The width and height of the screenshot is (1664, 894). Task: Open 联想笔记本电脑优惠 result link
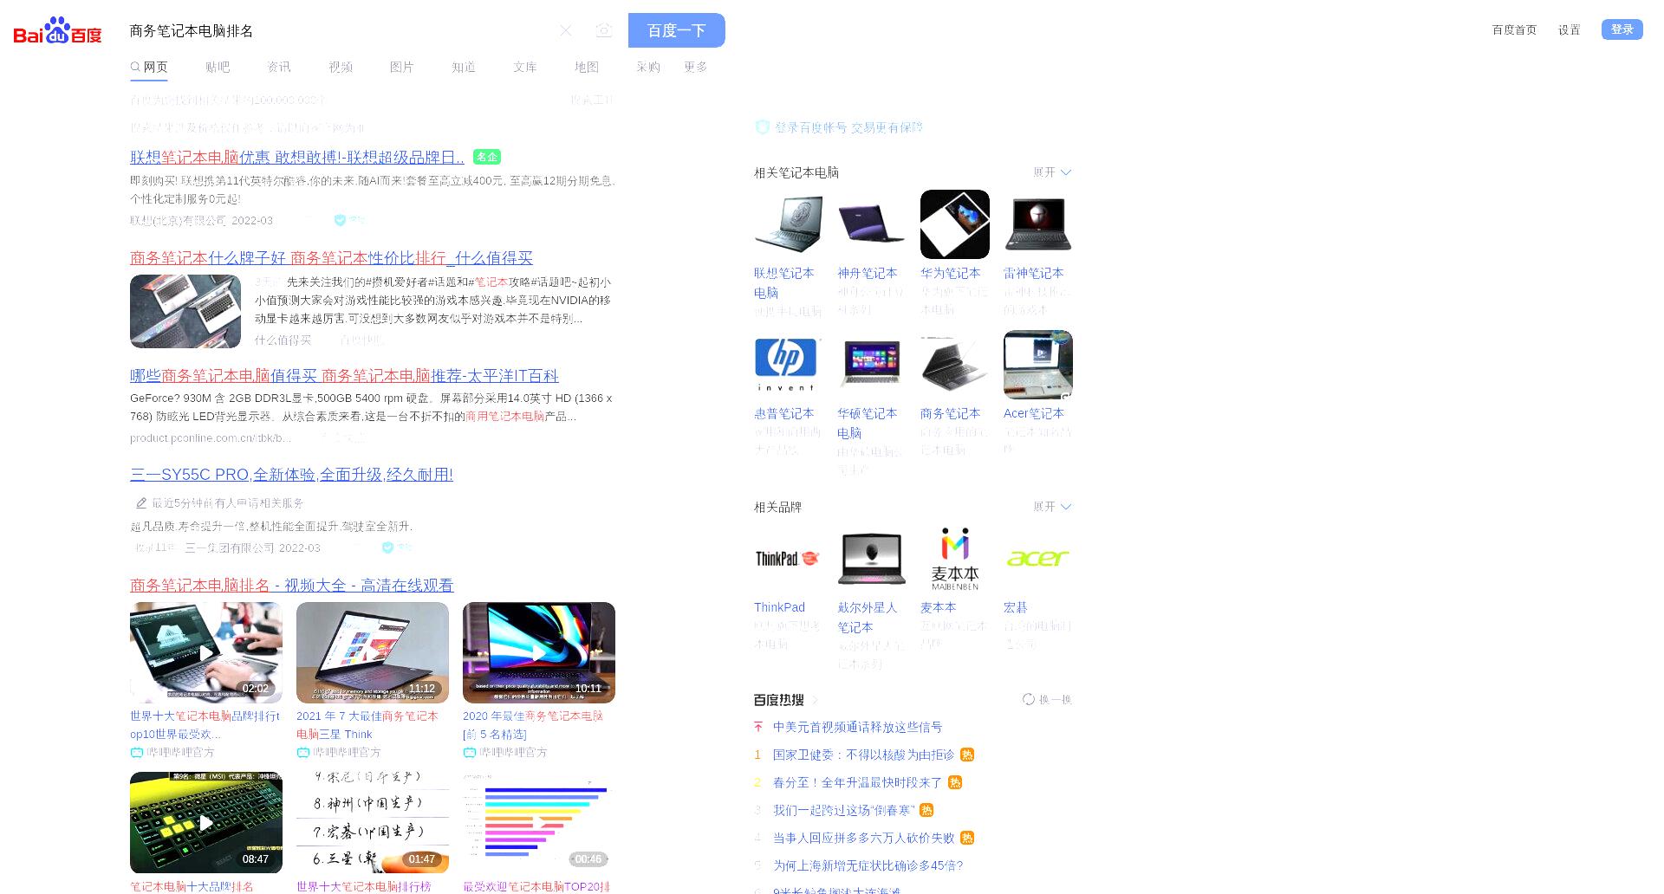coord(297,157)
